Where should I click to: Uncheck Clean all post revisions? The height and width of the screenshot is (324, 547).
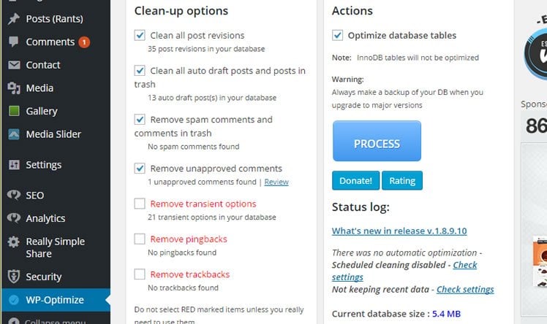tap(140, 35)
